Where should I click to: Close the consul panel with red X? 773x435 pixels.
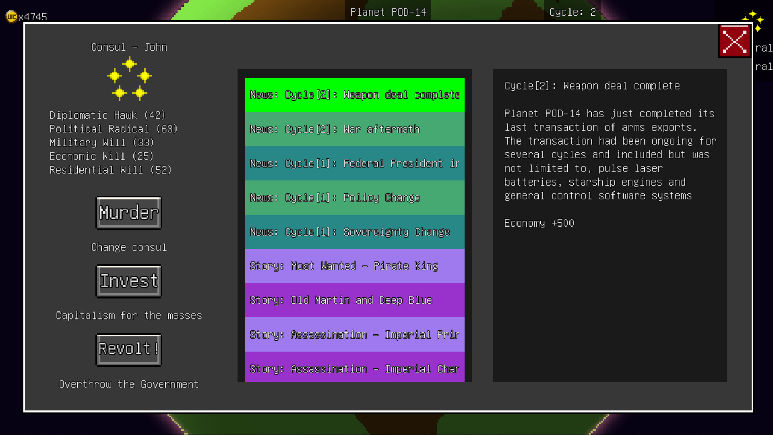click(x=734, y=41)
